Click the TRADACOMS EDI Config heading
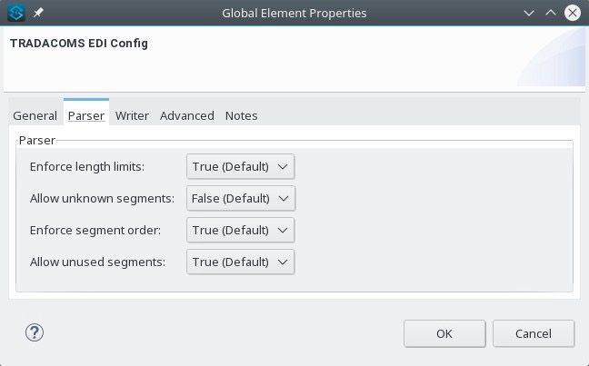589x366 pixels. [x=78, y=43]
